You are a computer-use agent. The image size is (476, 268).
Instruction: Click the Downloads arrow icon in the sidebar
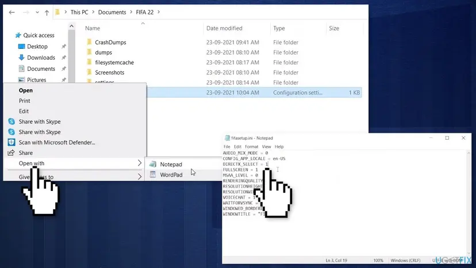(21, 58)
